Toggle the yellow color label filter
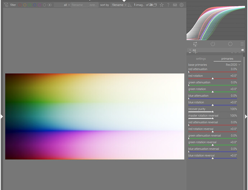Screen dimensions: 248x190 click(25, 5)
